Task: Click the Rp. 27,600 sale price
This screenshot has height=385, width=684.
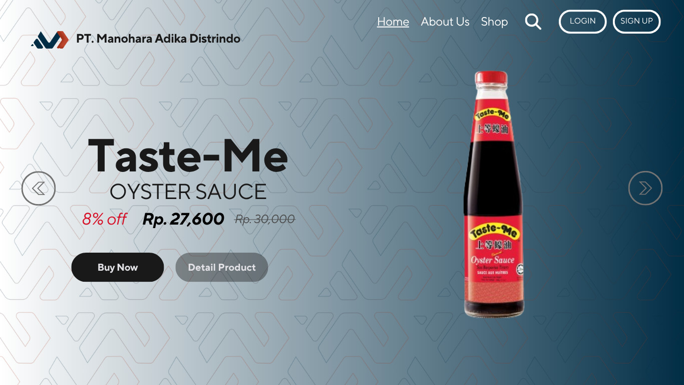Action: point(183,219)
